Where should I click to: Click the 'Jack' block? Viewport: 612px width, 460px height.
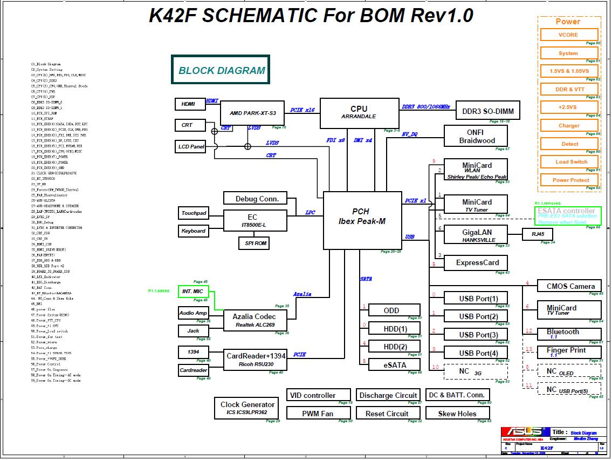click(x=193, y=331)
